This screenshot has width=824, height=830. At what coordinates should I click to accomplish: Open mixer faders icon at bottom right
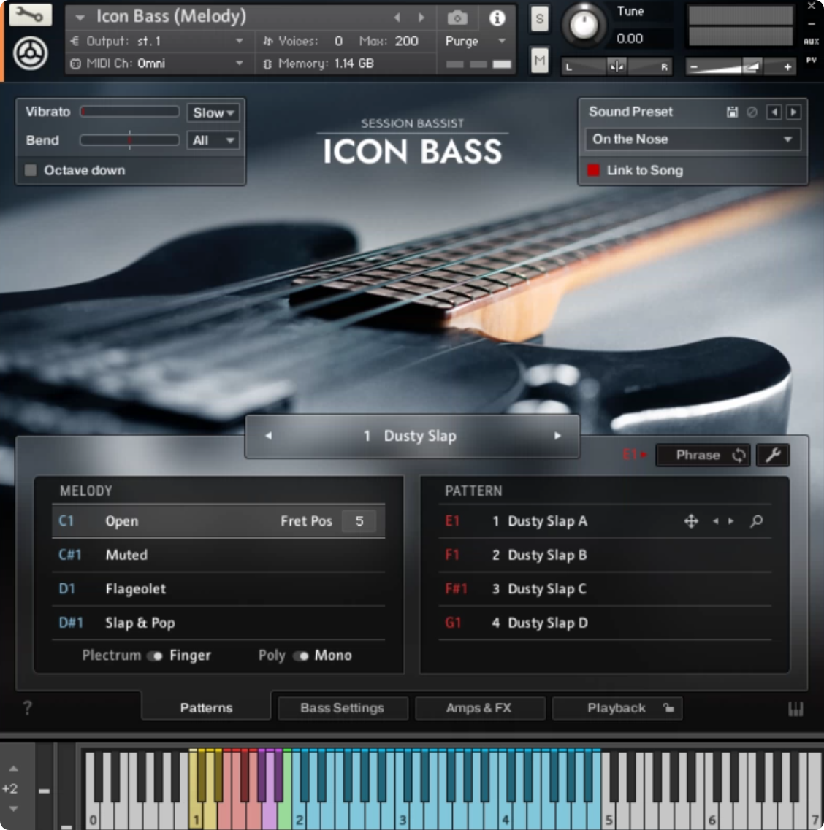click(x=796, y=709)
